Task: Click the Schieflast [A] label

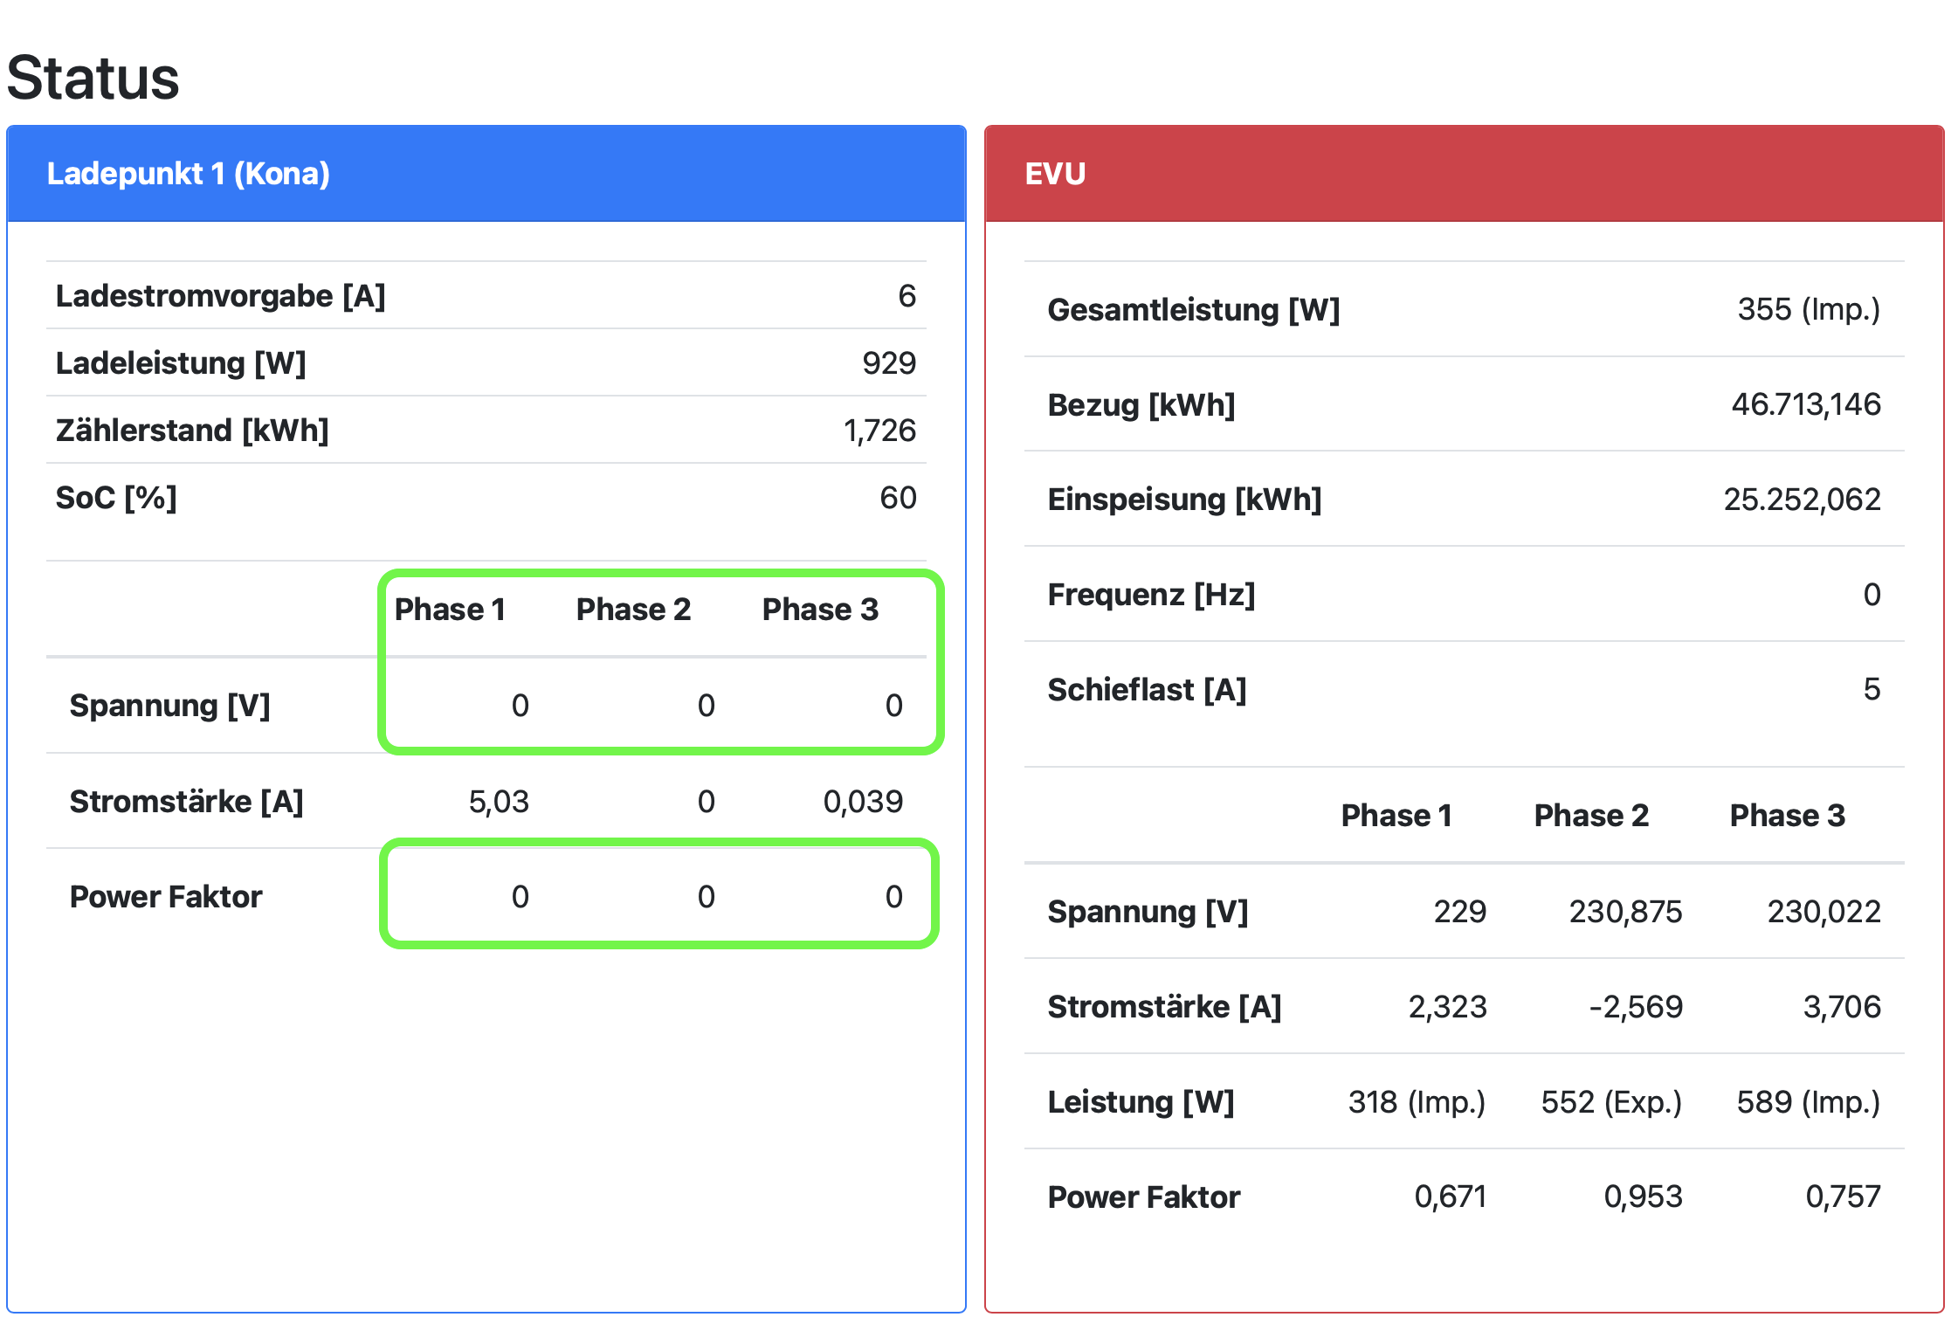Action: click(x=1147, y=690)
